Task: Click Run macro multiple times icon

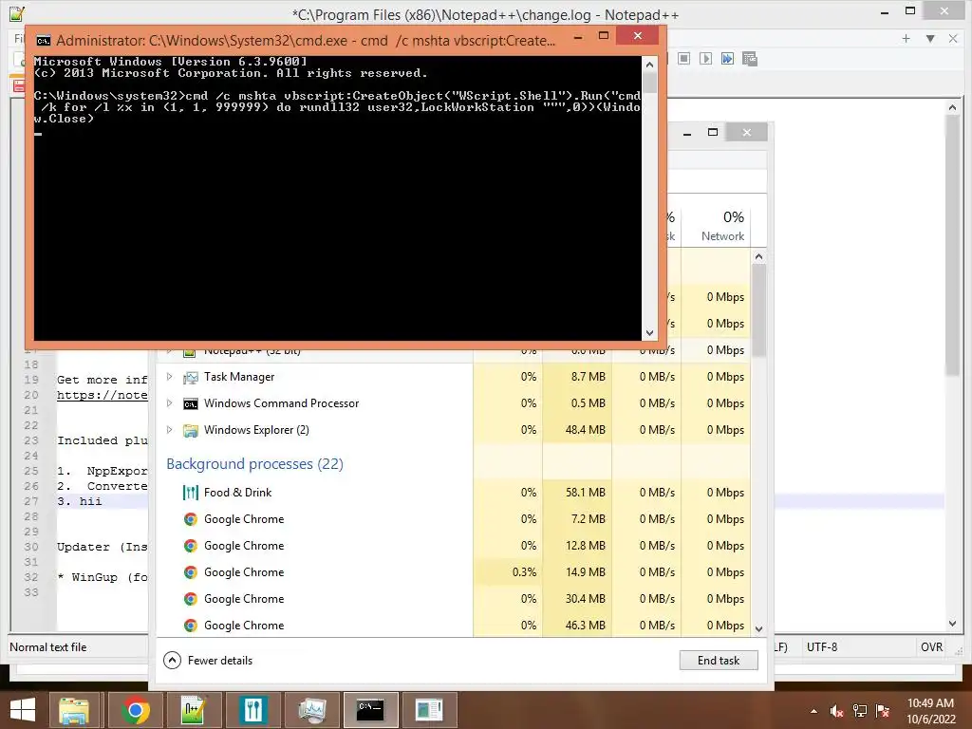Action: [x=727, y=58]
